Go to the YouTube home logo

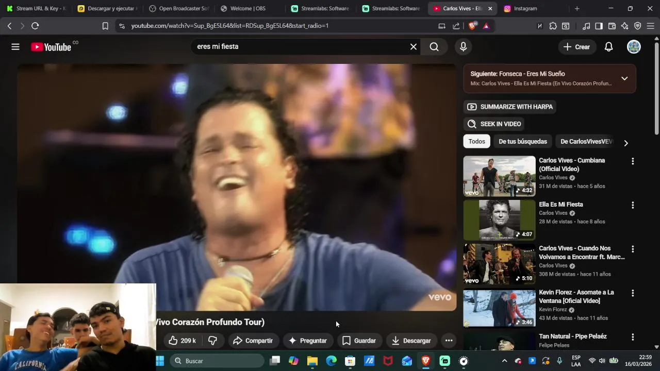point(51,47)
